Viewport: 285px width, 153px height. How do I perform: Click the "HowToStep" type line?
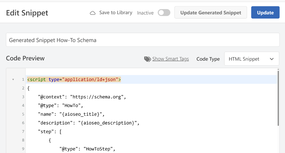click(87, 149)
